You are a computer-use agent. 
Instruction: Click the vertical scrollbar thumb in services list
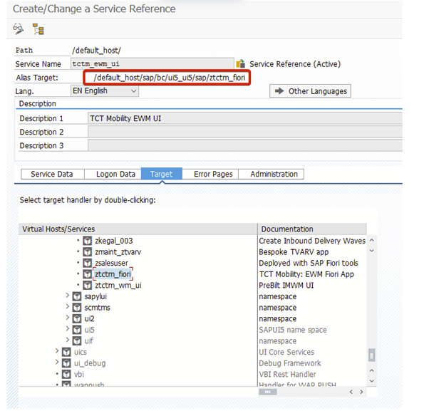coord(371,355)
